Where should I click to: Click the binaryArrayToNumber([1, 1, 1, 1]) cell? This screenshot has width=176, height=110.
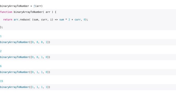(25, 87)
